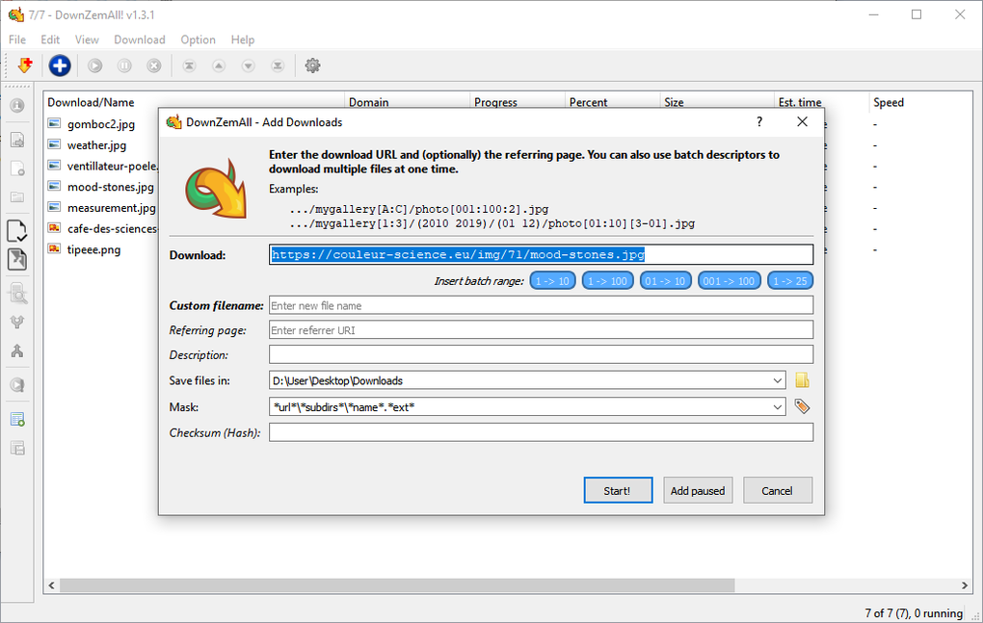
Task: Click the play-disc sidebar icon
Action: [17, 385]
